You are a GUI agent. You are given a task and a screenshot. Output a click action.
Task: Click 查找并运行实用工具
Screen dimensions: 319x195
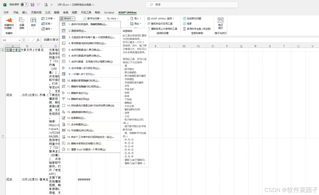click(160, 24)
